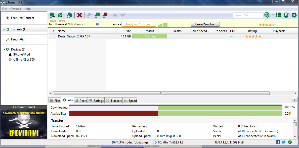Sort by Health column header

tap(177, 31)
